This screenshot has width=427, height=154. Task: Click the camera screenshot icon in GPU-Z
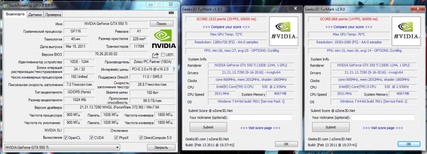click(171, 12)
